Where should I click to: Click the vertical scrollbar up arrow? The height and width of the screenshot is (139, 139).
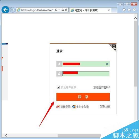135,18
